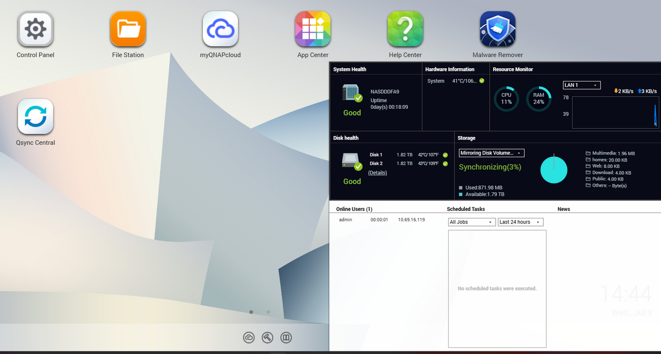Click the Good status under System Health
The height and width of the screenshot is (354, 661).
[x=352, y=113]
